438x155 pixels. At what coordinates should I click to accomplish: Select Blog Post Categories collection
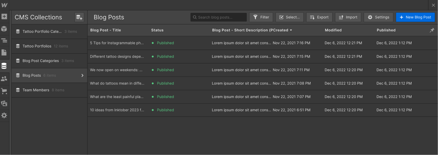(49, 61)
